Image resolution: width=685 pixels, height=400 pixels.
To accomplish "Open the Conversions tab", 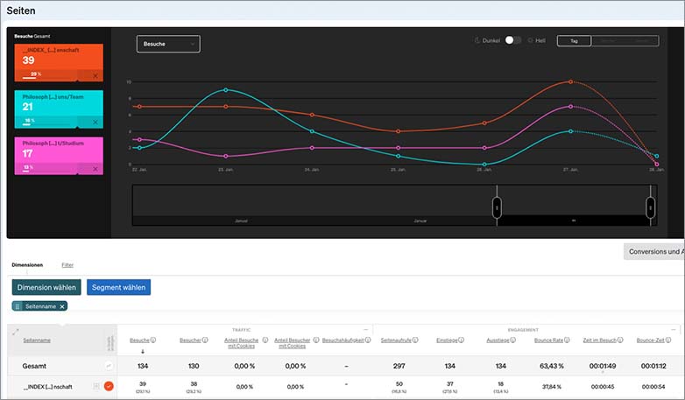I will [x=654, y=251].
